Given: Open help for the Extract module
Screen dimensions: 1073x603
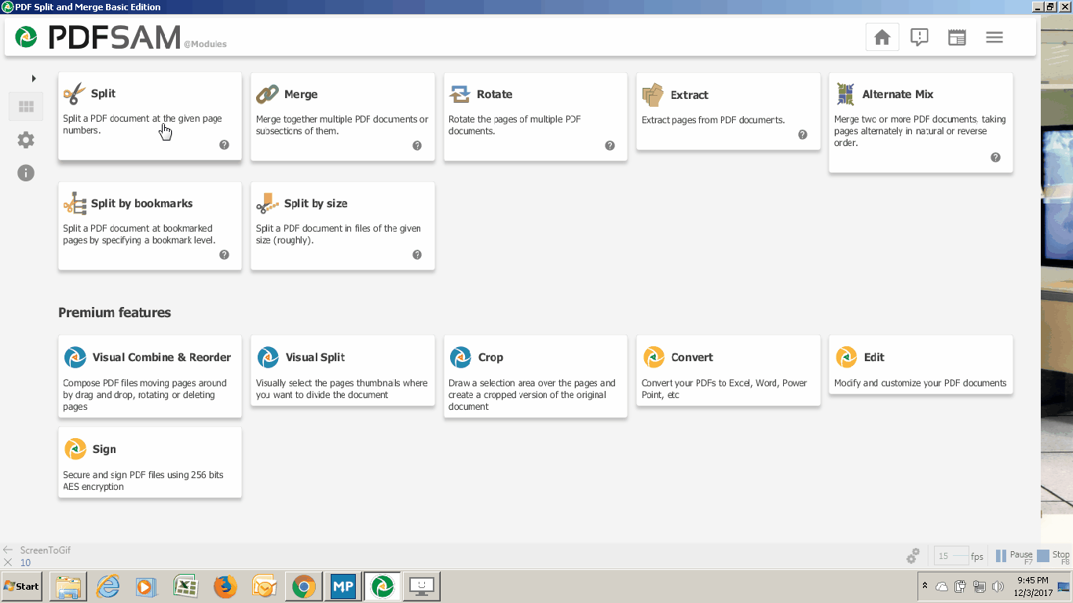Looking at the screenshot, I should click(x=803, y=134).
